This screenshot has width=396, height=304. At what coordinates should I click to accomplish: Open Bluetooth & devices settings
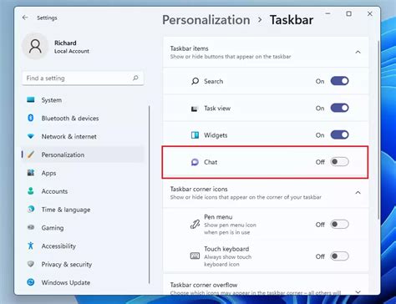(83, 118)
